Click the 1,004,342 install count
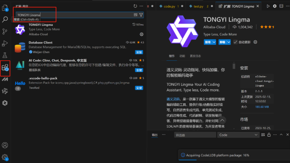Image resolution: width=290 pixels, height=163 pixels. pos(243,27)
